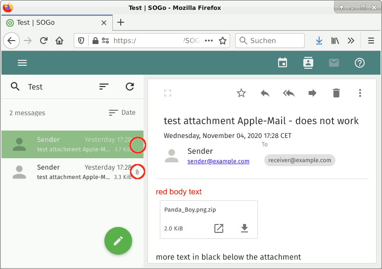Open the Date sort options

pos(122,113)
